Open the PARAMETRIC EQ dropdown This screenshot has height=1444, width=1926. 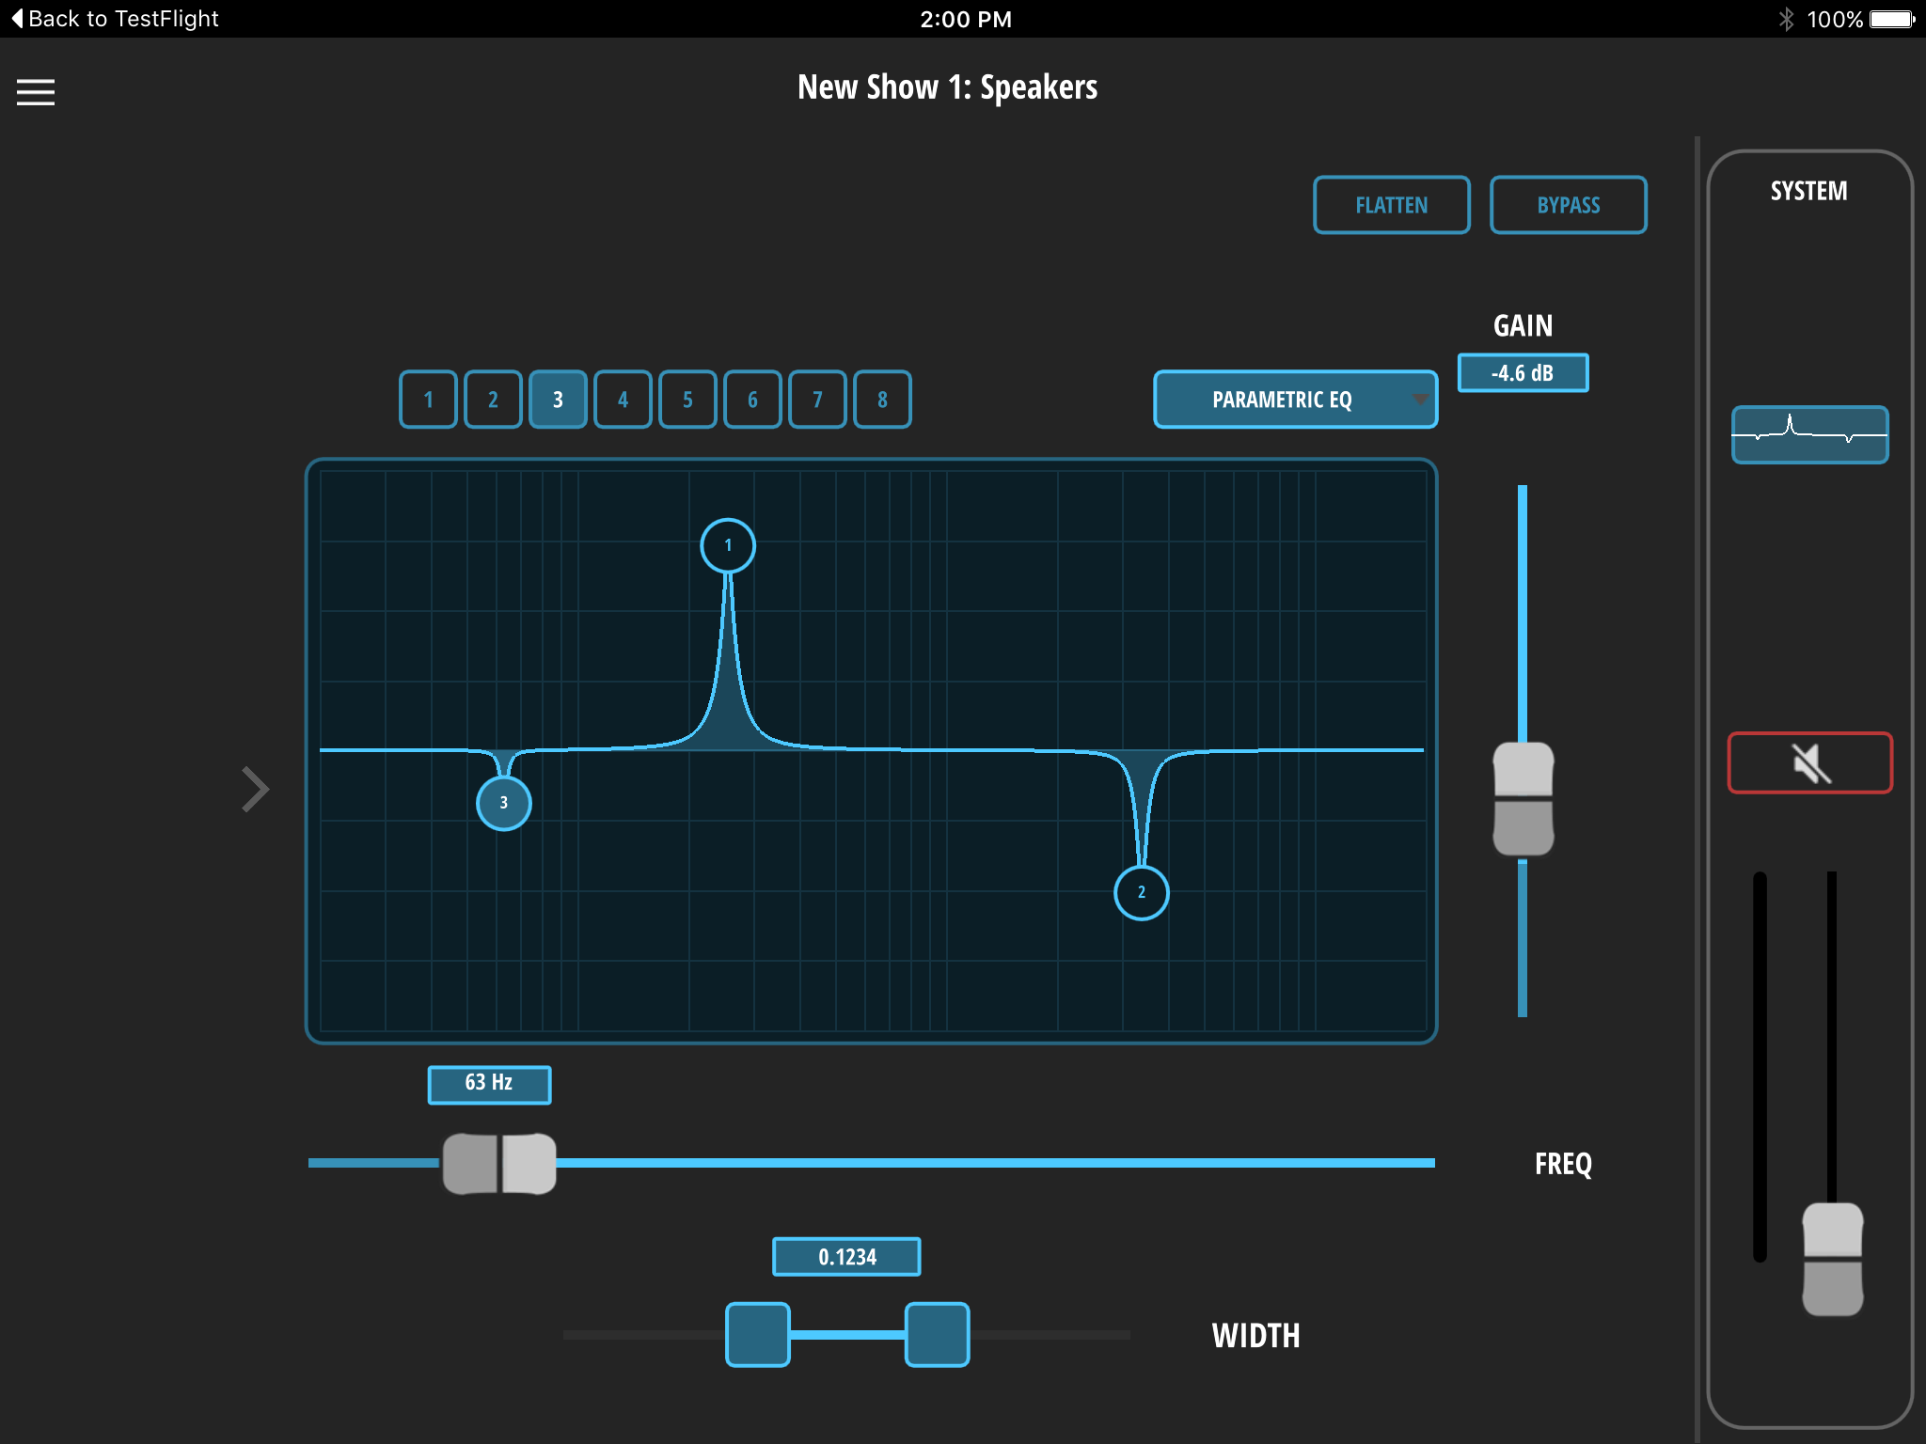click(x=1295, y=400)
